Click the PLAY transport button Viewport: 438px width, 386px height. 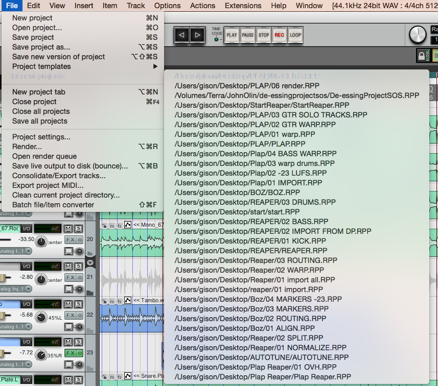pyautogui.click(x=232, y=35)
